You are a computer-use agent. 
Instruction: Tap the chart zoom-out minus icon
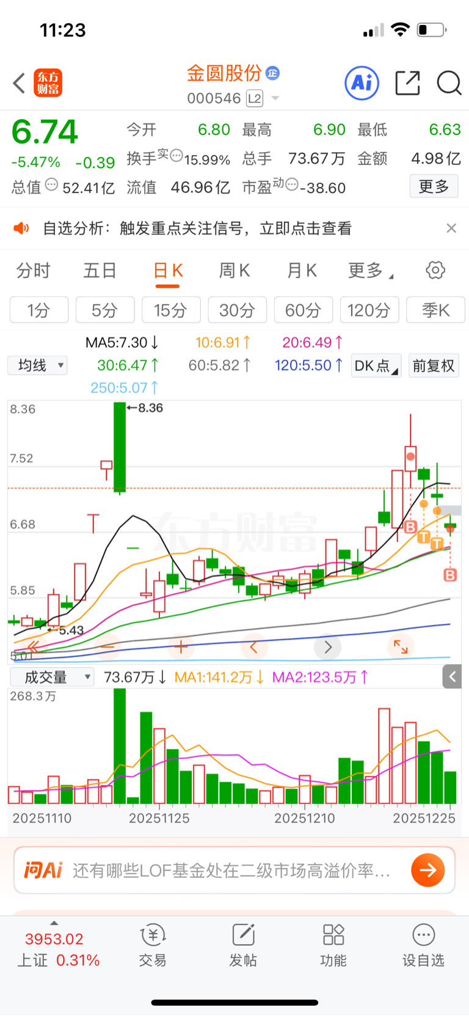click(107, 646)
